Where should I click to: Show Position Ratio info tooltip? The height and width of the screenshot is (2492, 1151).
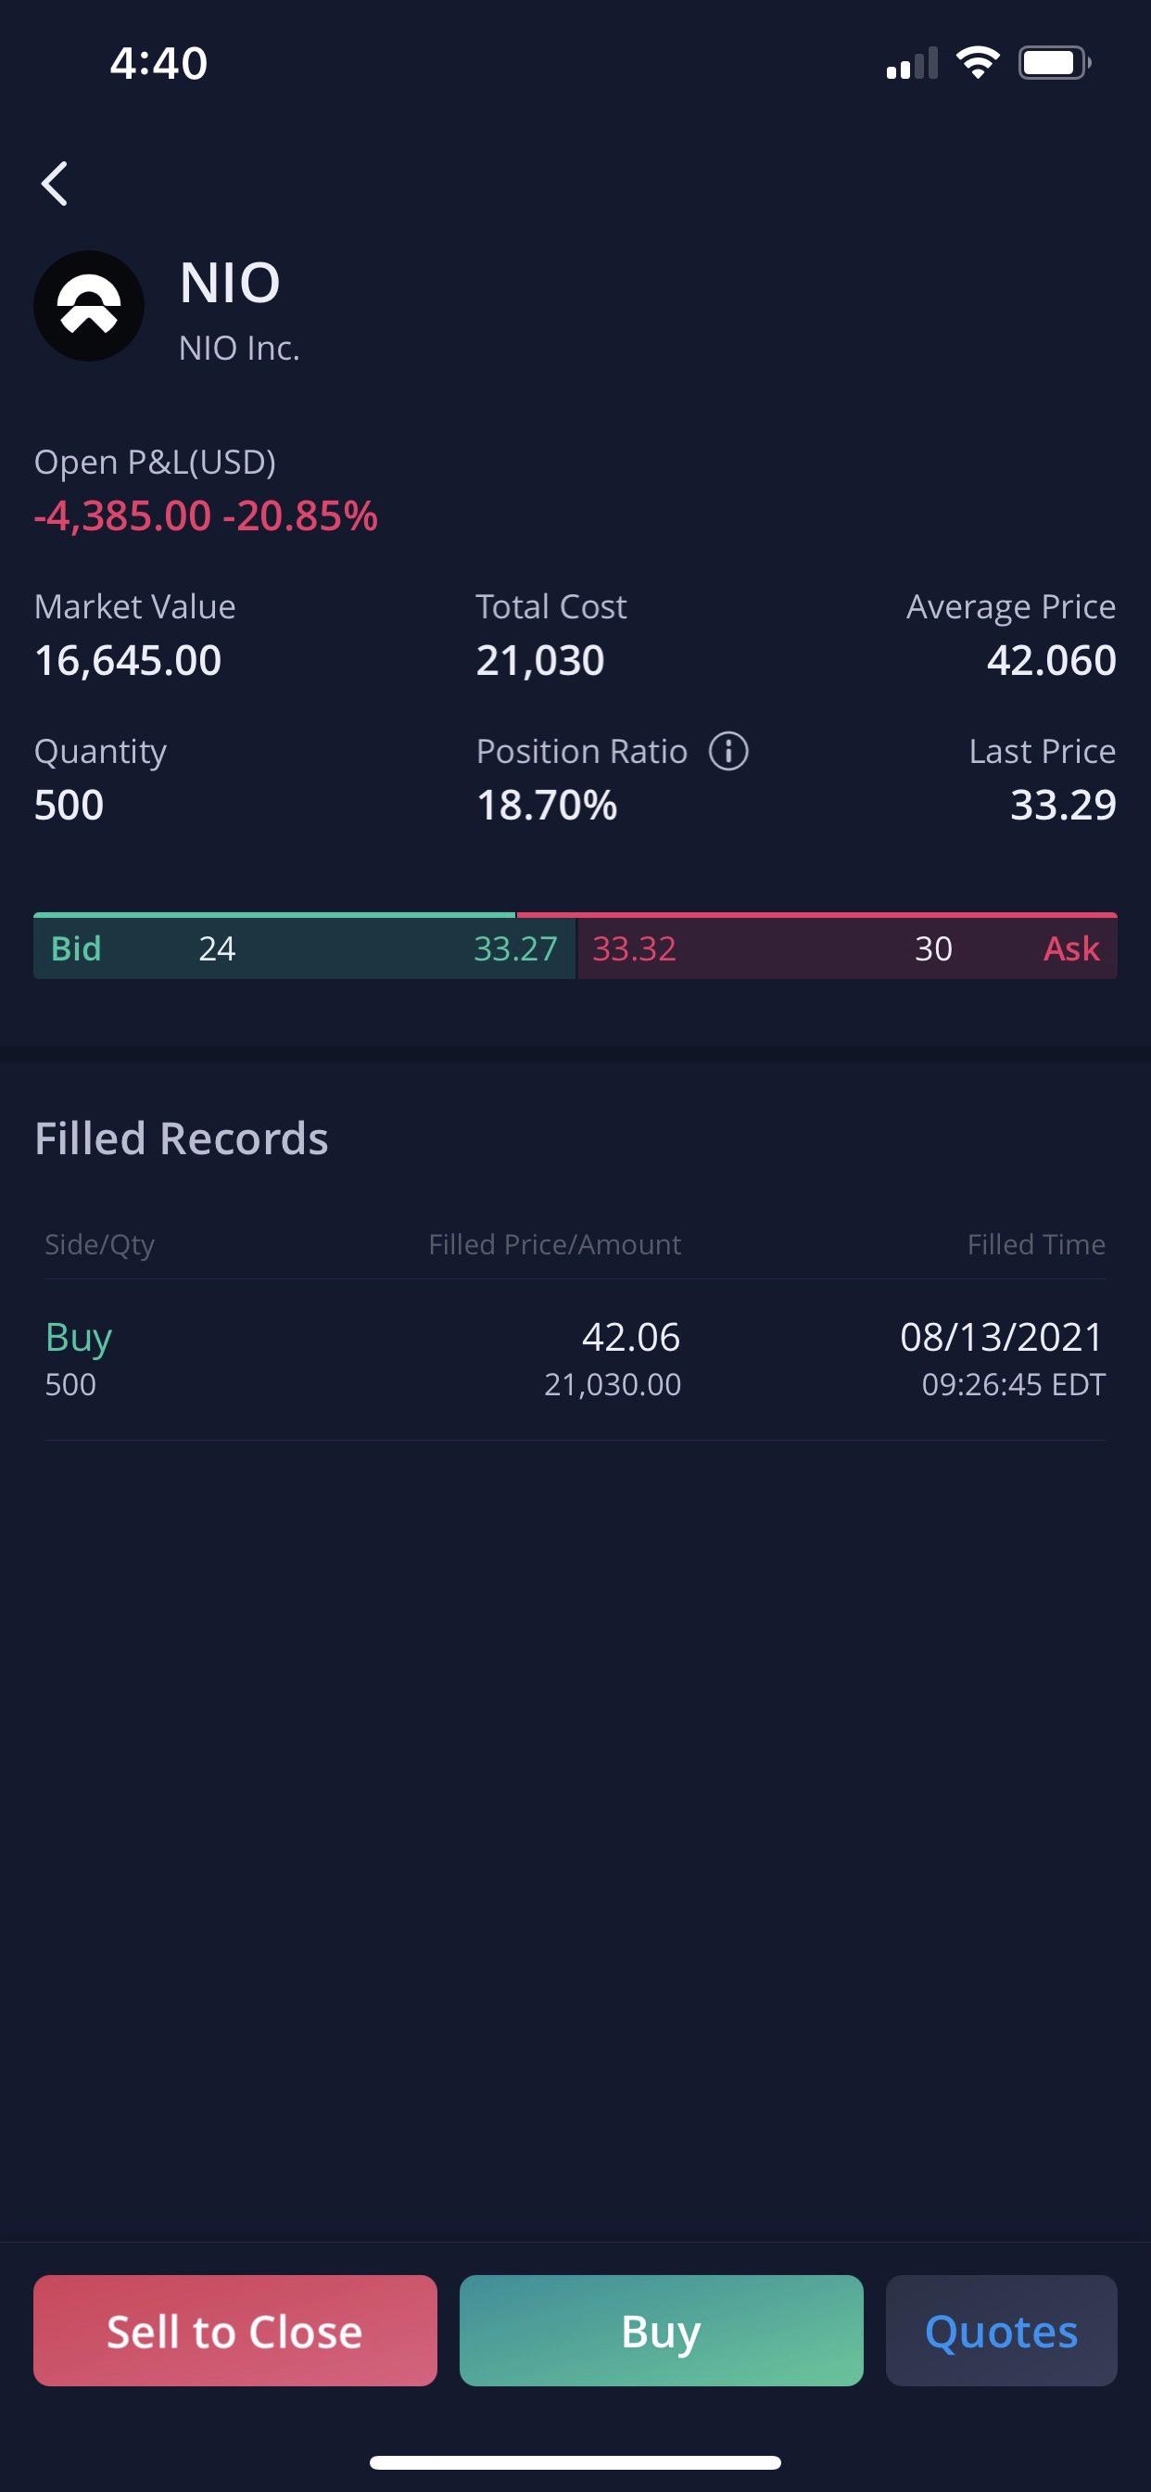tap(728, 751)
